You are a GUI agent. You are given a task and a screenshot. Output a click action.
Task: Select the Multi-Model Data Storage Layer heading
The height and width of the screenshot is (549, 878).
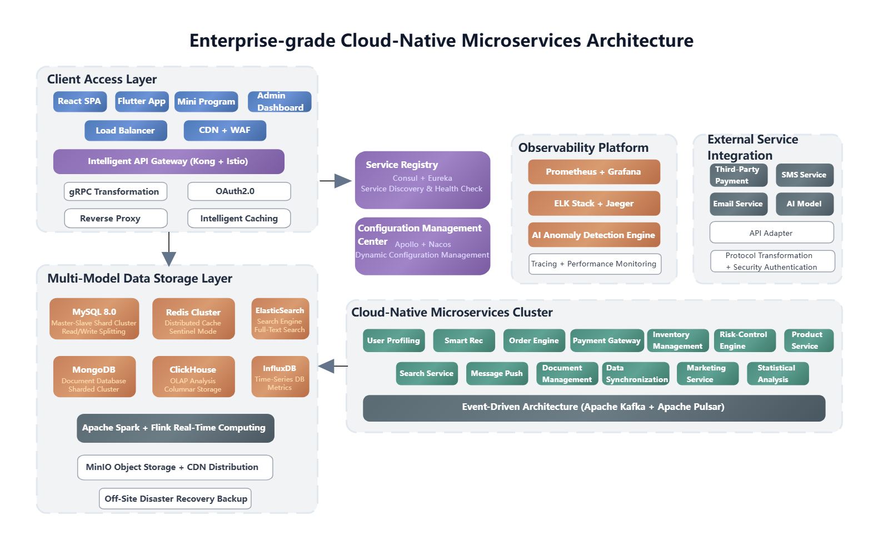[x=140, y=278]
